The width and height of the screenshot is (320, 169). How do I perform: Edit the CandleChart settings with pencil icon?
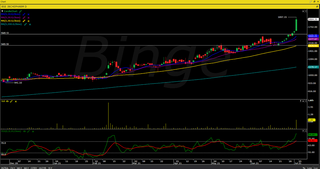(20, 11)
